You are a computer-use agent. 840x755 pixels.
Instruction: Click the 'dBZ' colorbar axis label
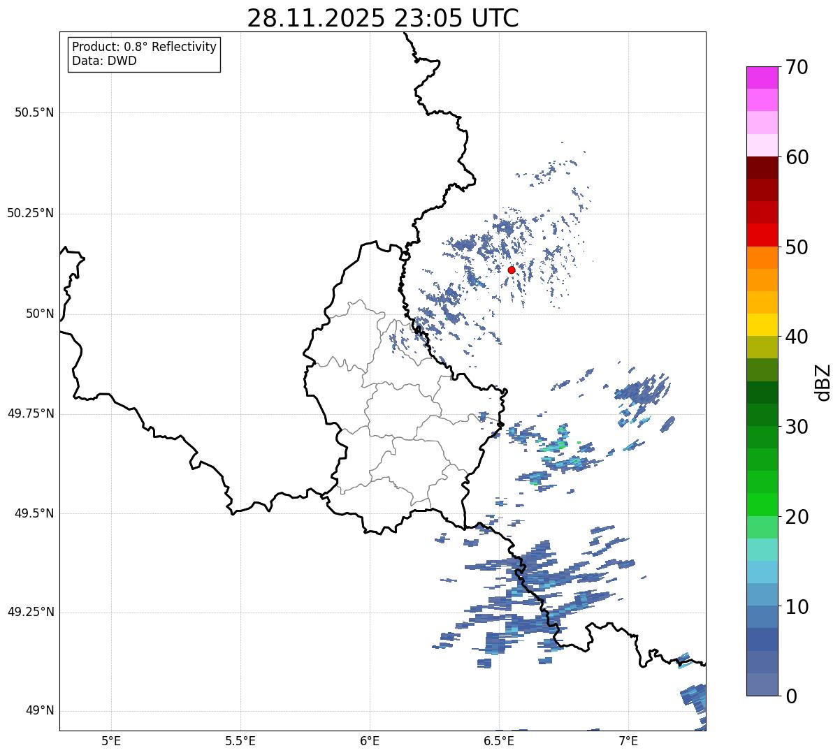click(824, 382)
